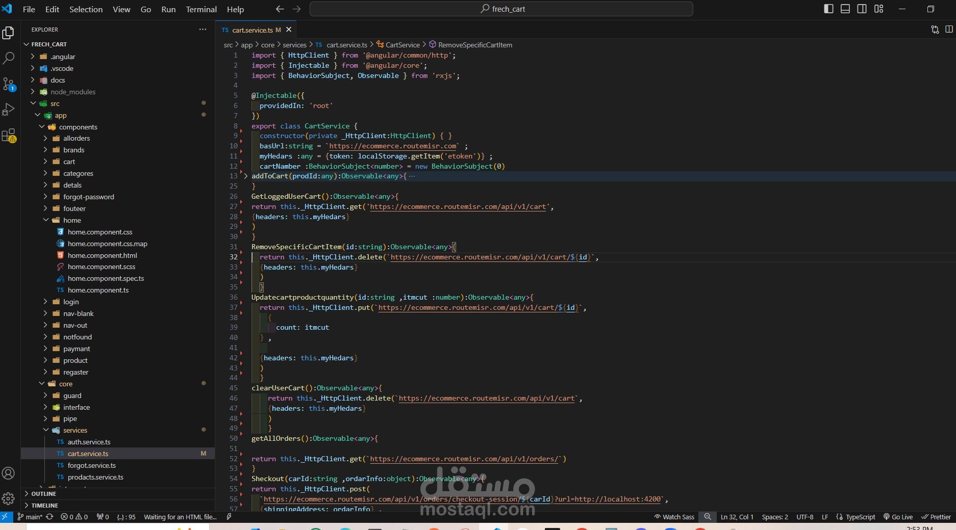Viewport: 956px width, 530px height.
Task: Click the synchronize changes icon in the status bar
Action: click(49, 517)
